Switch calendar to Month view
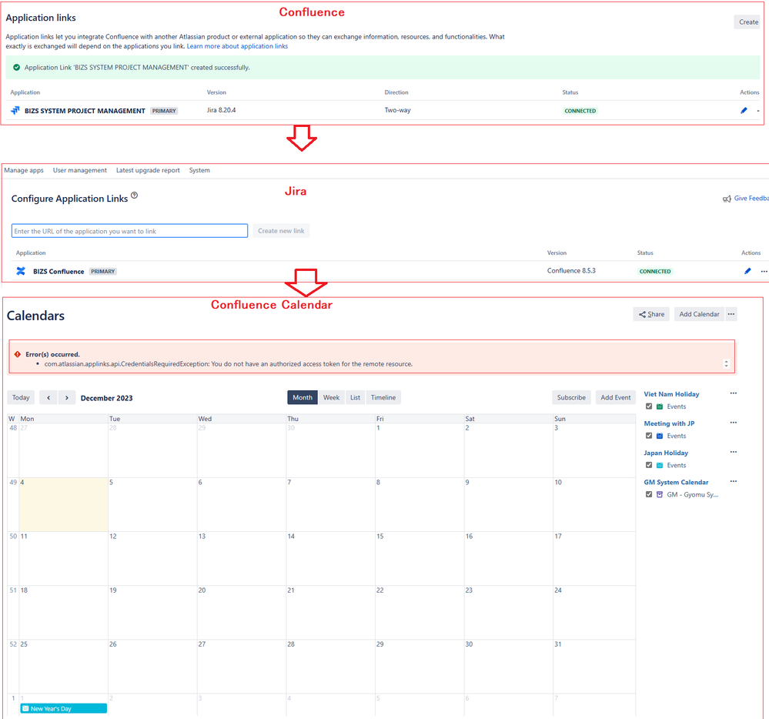The image size is (769, 719). [303, 398]
